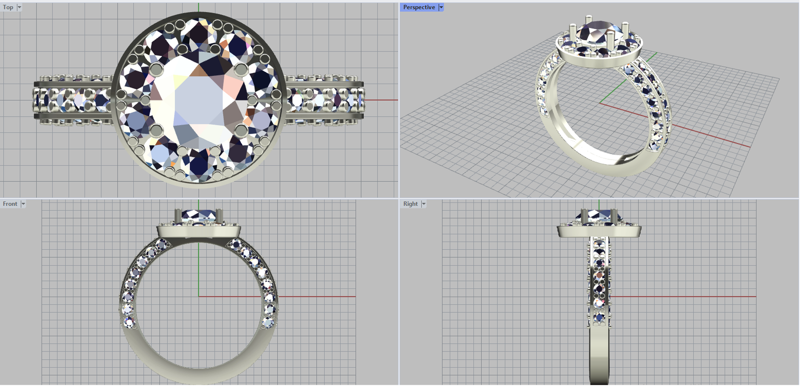Pick the left pavé band in Top viewport
The height and width of the screenshot is (386, 800).
pos(75,100)
